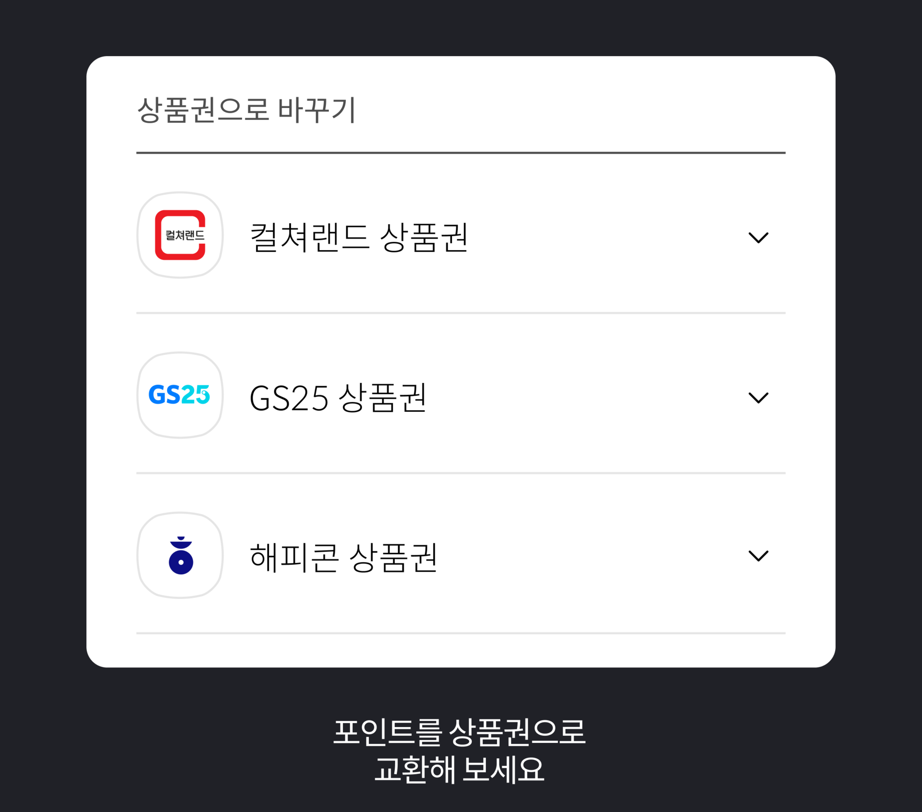Click the 바꾸기 word in header
The image size is (922, 812).
coord(317,110)
